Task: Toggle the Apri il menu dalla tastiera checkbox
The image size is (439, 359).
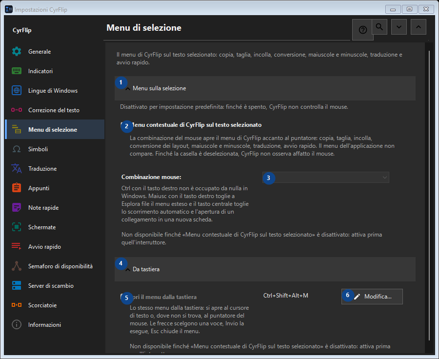Action: coord(123,297)
